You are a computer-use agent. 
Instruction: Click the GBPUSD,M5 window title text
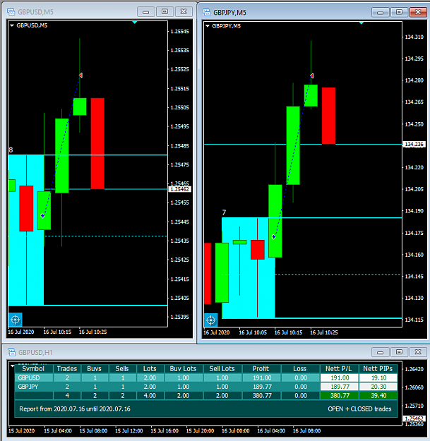coord(35,12)
